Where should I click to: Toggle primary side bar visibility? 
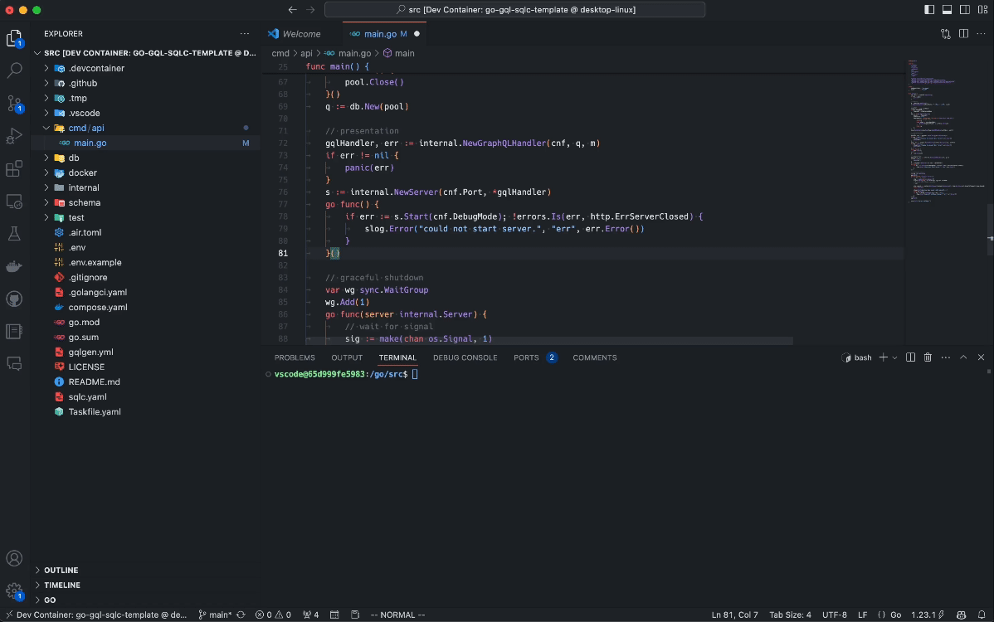point(929,9)
